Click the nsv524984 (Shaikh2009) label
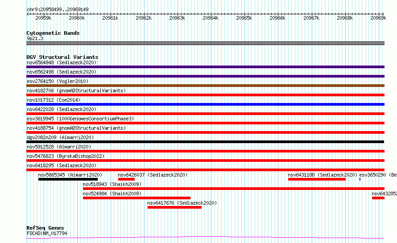 point(112,194)
